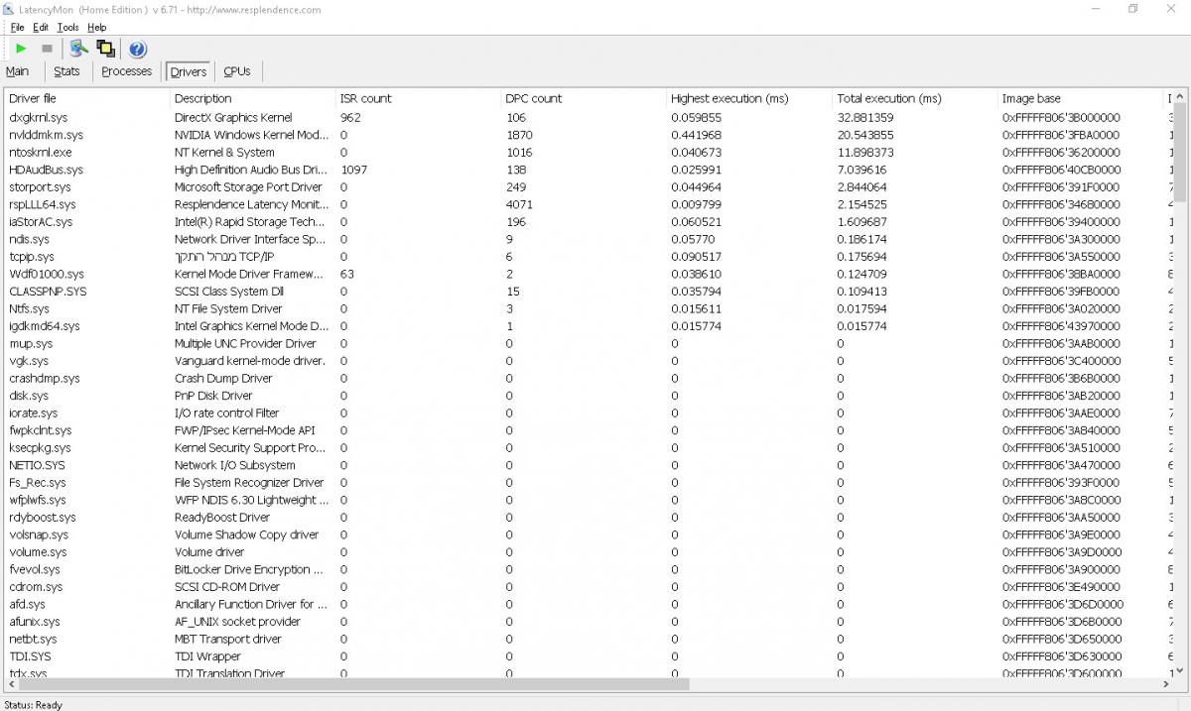Select the afunix.sys row
This screenshot has height=711, width=1191.
point(588,621)
